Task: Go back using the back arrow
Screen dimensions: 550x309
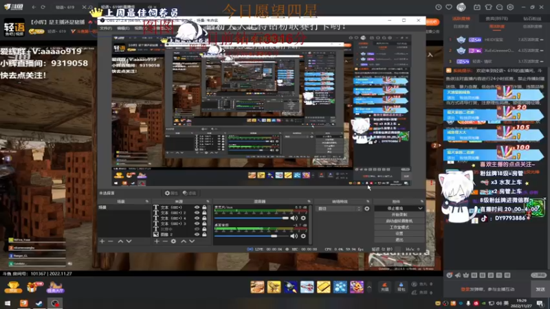Action: [x=34, y=7]
